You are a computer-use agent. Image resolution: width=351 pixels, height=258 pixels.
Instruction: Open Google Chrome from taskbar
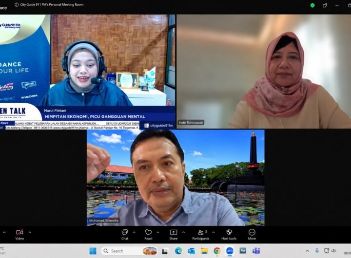[x=217, y=251]
